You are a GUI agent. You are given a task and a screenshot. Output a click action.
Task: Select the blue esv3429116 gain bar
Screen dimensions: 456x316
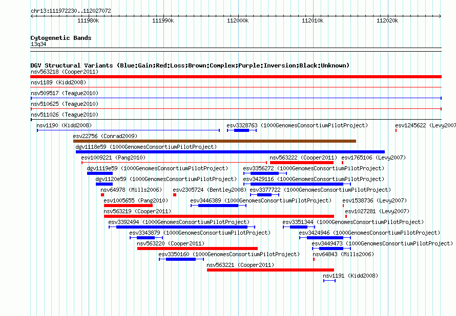(x=297, y=184)
